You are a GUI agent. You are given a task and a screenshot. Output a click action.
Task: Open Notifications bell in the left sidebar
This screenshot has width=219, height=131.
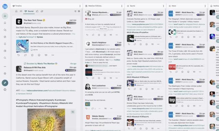5,23
